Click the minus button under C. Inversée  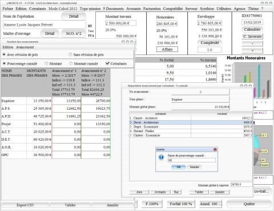tap(252, 43)
